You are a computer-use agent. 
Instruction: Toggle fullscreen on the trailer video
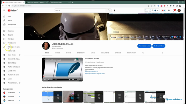coord(80,80)
